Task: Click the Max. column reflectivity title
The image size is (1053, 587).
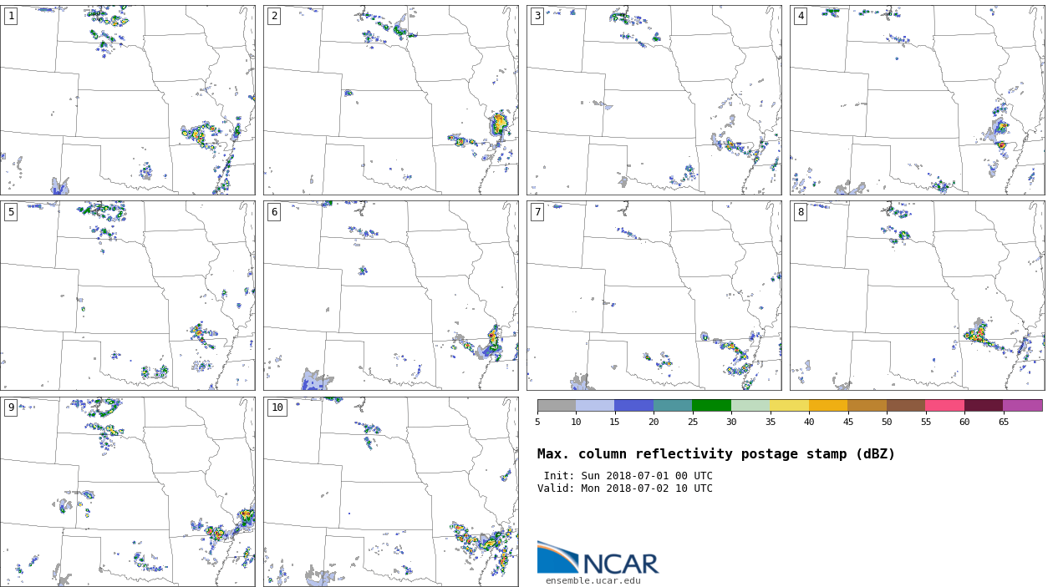Action: [716, 454]
